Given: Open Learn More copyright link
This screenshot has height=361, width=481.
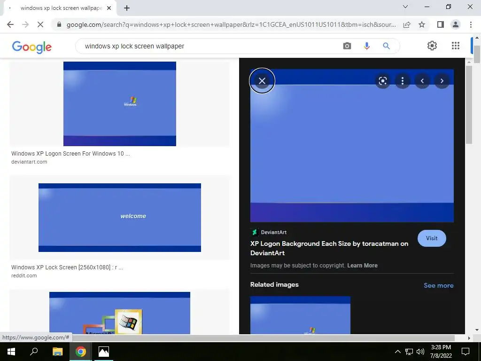Looking at the screenshot, I should (x=362, y=266).
